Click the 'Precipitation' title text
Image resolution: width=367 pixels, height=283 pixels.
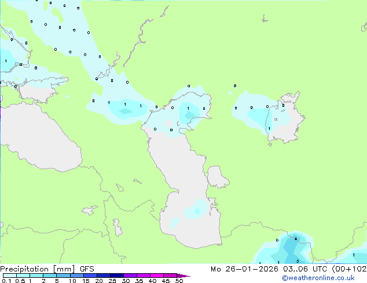(24, 269)
